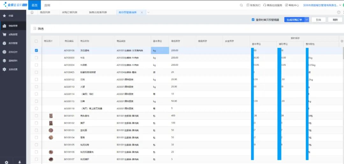Click the home icon in tab bar

click(32, 12)
